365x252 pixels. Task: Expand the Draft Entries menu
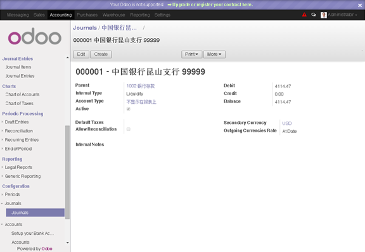pyautogui.click(x=16, y=122)
